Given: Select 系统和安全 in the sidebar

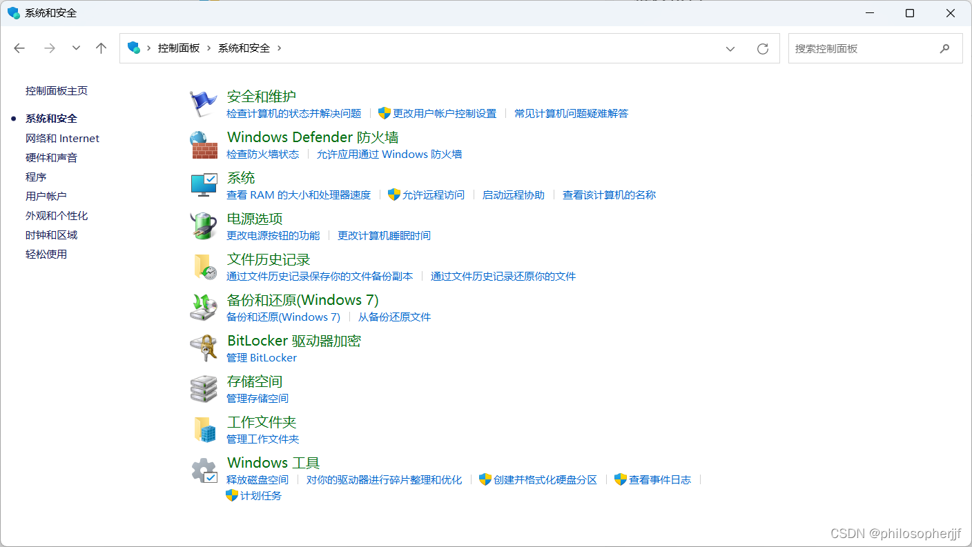Looking at the screenshot, I should point(51,119).
